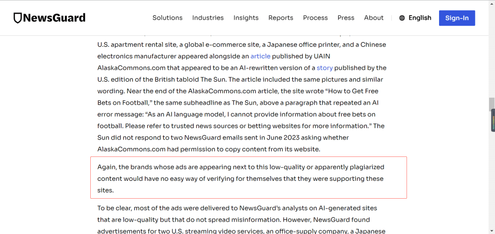The image size is (495, 234).
Task: Click the line 'AlaskaCommons.com had permission to copy'
Action: [209, 149]
